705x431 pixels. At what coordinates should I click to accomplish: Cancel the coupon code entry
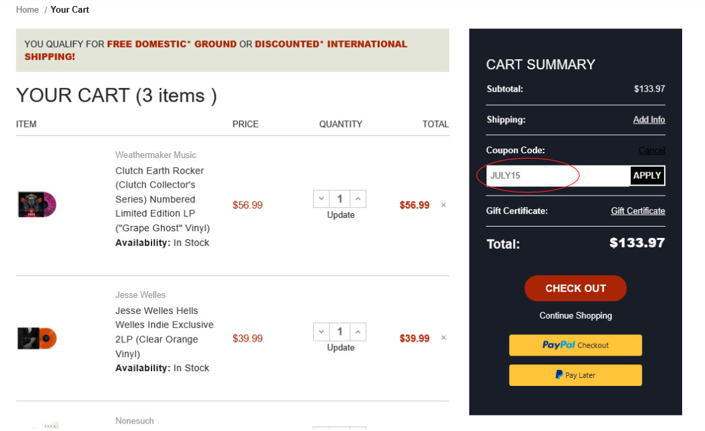click(652, 150)
